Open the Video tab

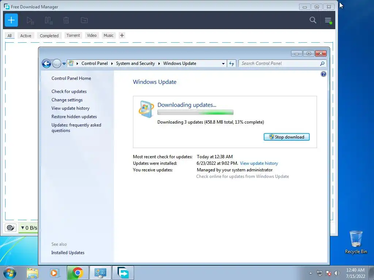92,35
